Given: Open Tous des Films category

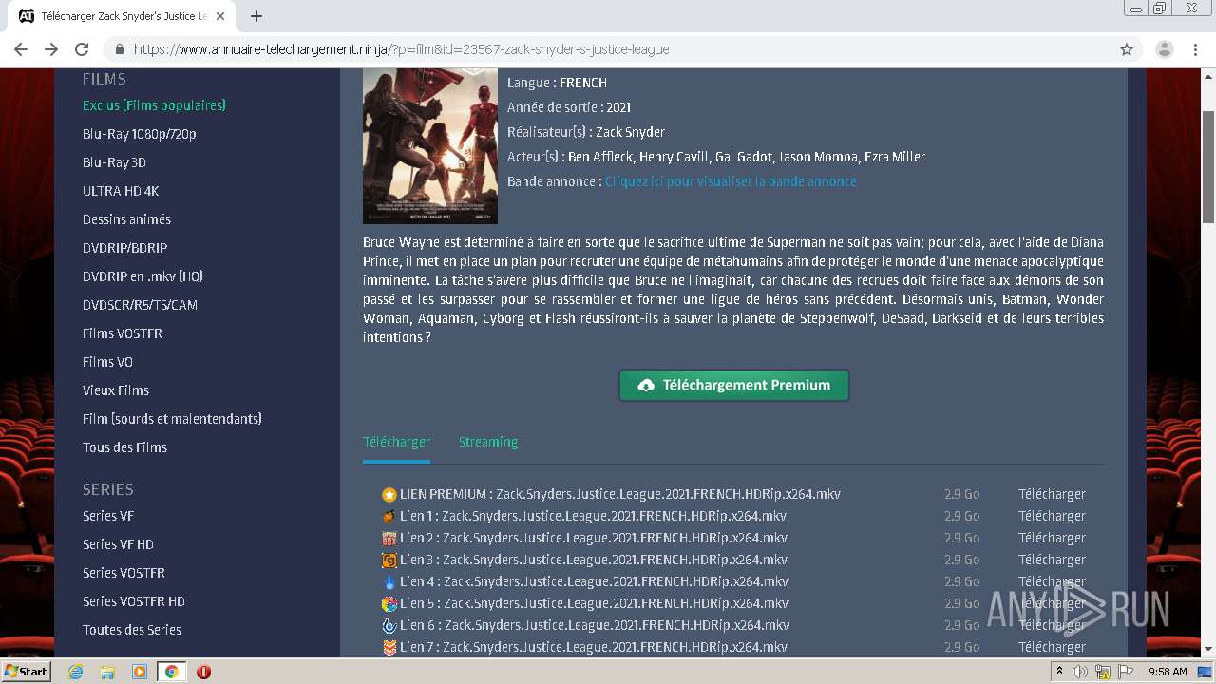Looking at the screenshot, I should click(x=124, y=447).
